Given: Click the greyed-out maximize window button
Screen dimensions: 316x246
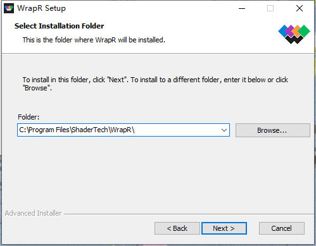Looking at the screenshot, I should coord(270,8).
